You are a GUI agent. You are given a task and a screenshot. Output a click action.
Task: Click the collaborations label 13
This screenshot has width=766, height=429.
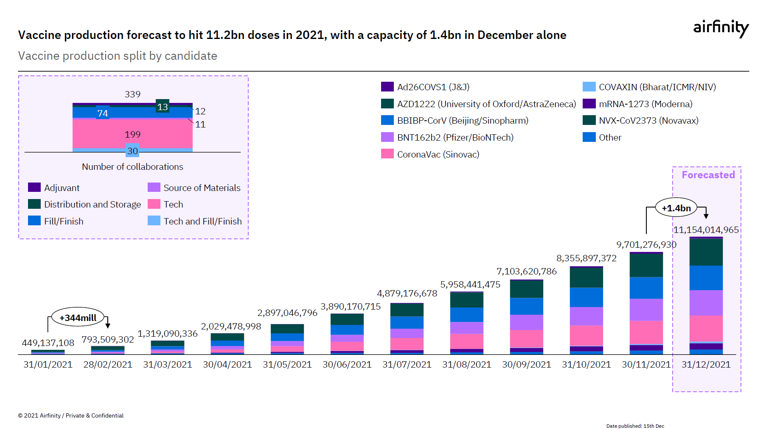(x=163, y=107)
